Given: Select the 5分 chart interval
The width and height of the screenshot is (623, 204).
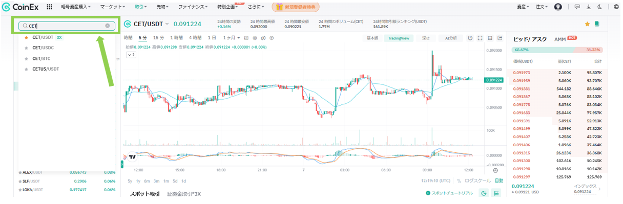Looking at the screenshot, I should (x=142, y=38).
